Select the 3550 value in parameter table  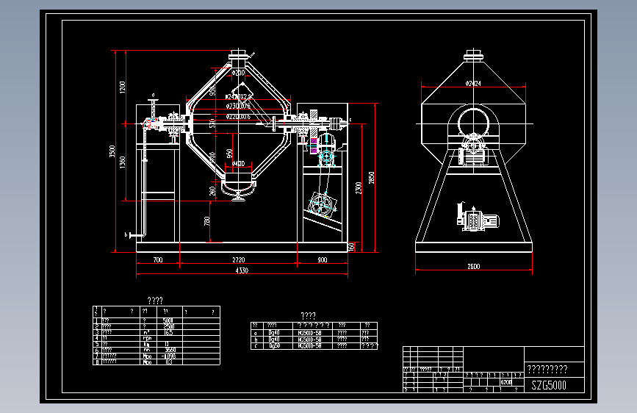click(x=170, y=350)
